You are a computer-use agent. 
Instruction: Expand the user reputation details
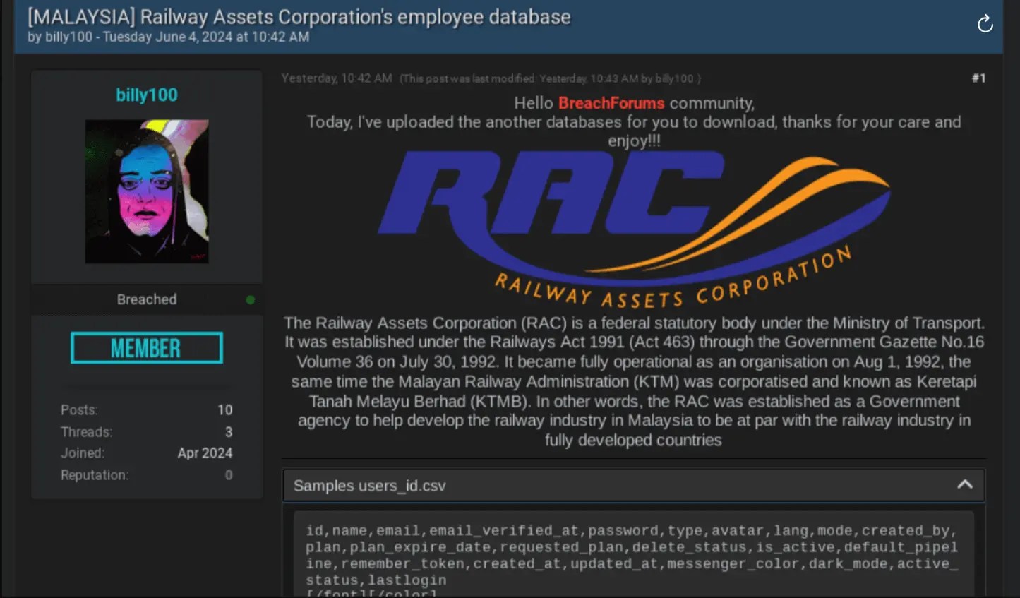point(227,475)
